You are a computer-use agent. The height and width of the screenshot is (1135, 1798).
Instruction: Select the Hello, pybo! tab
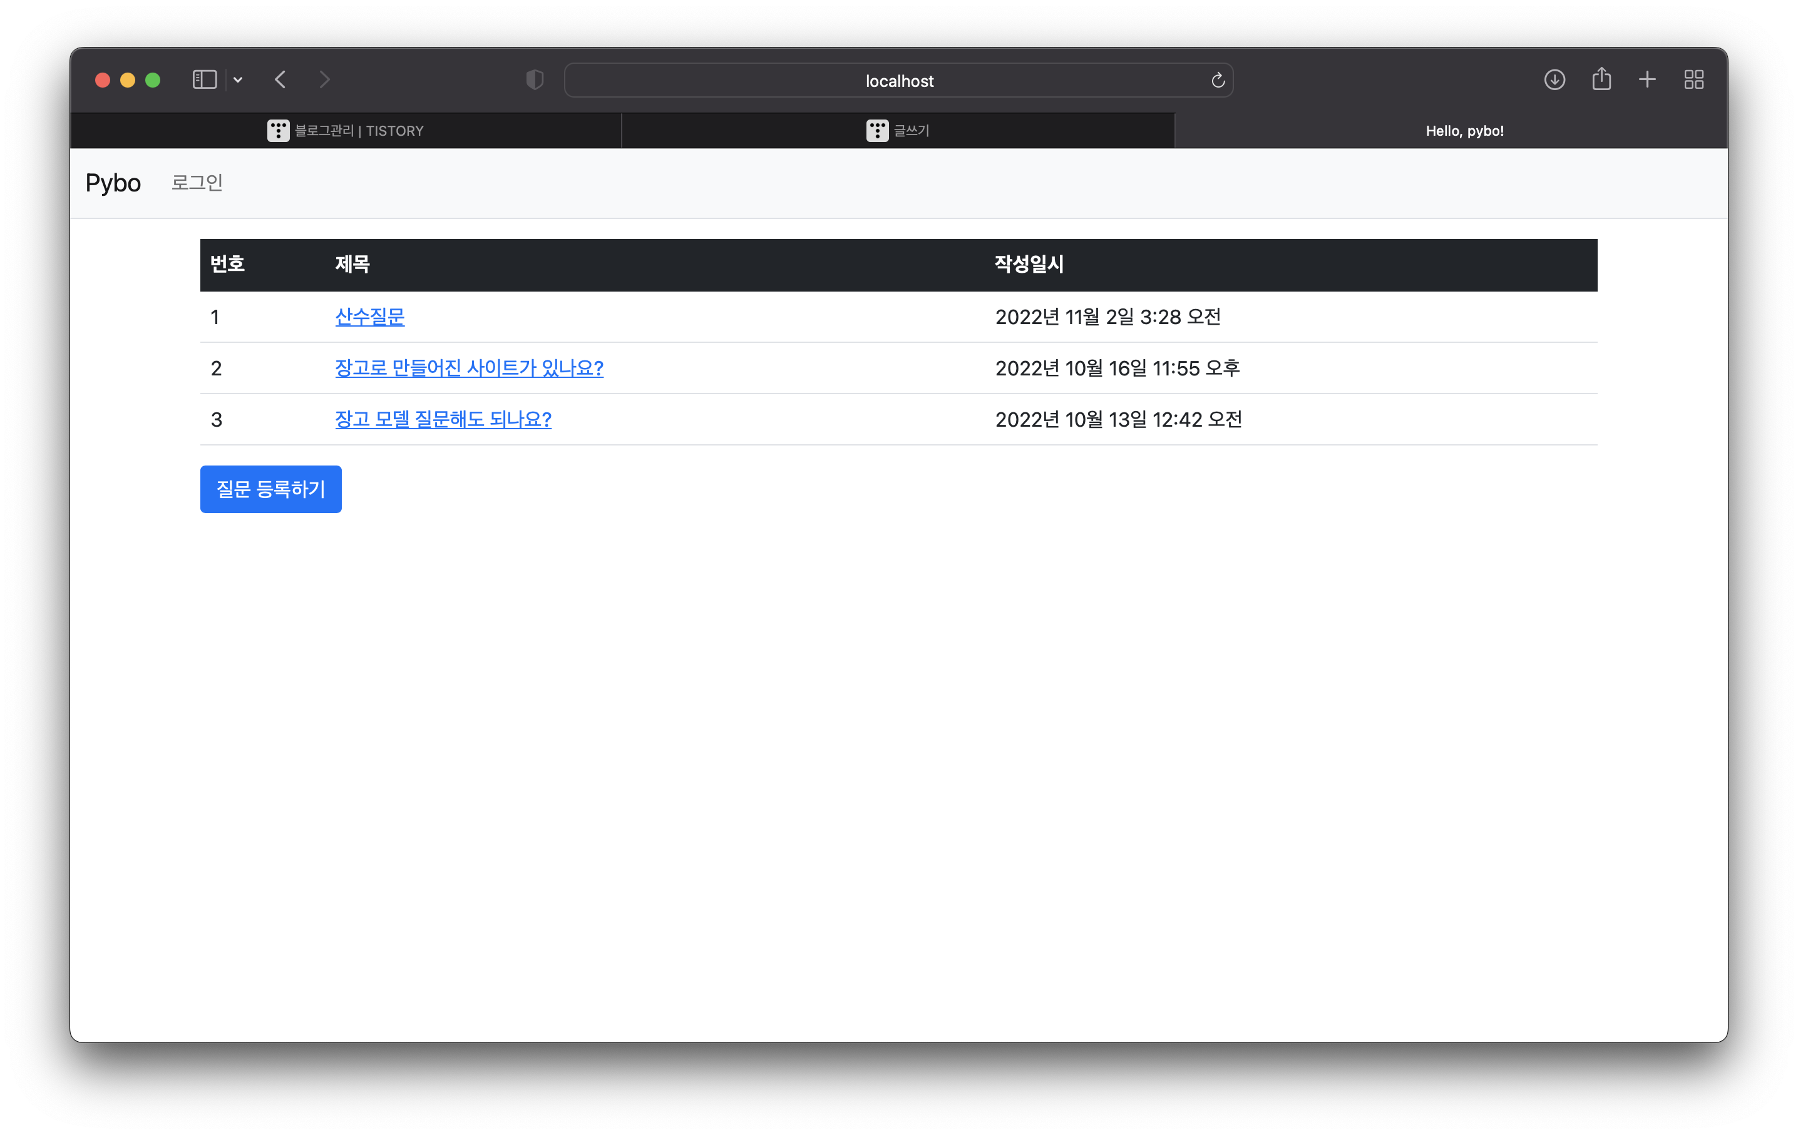(1464, 131)
